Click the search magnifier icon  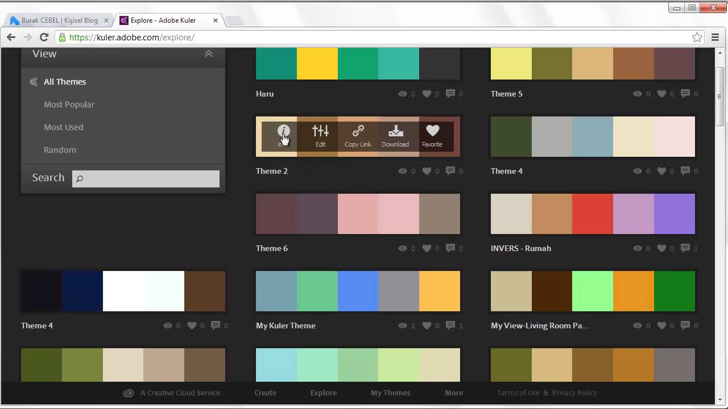pyautogui.click(x=80, y=179)
